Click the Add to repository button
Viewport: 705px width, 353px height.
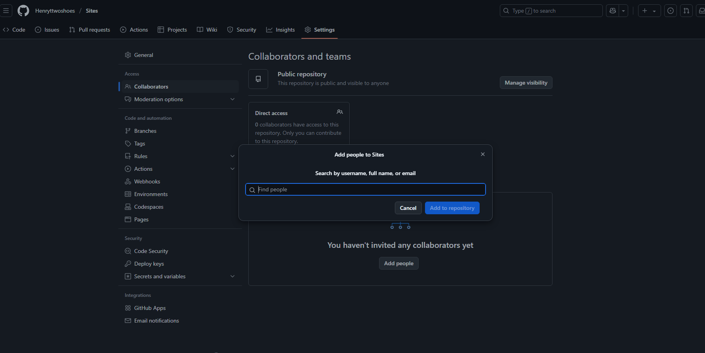tap(452, 208)
